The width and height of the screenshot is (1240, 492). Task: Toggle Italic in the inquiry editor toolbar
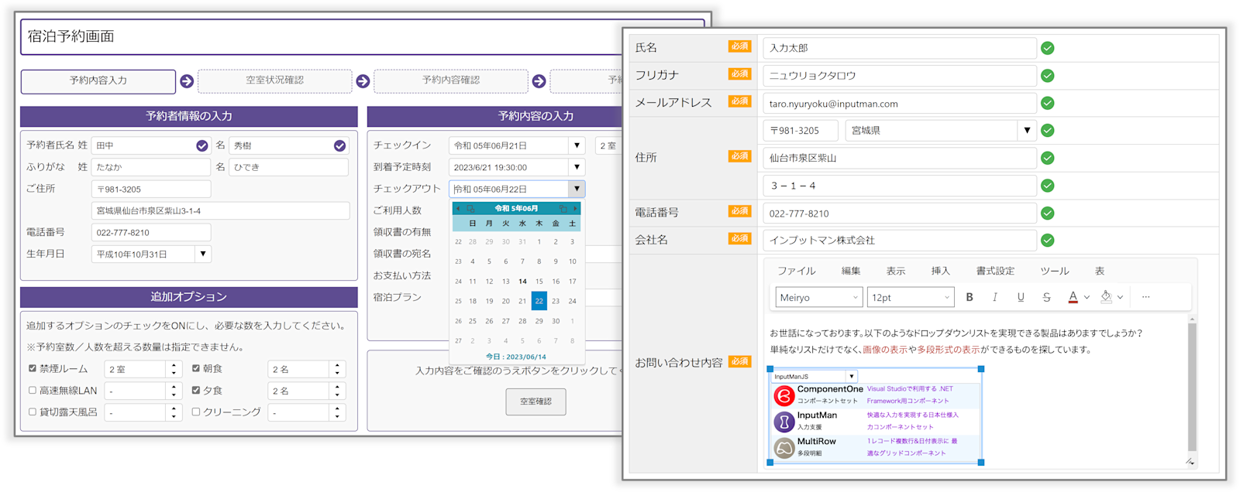995,297
